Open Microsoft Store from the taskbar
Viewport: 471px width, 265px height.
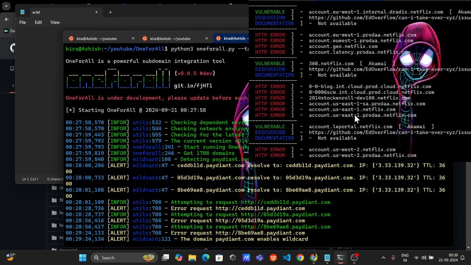[x=219, y=258]
